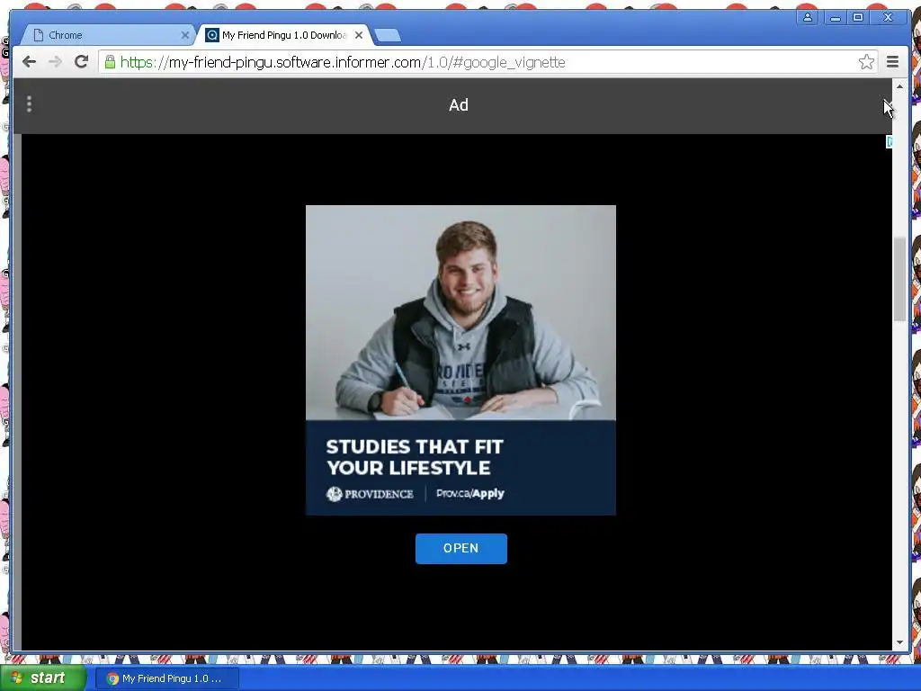The width and height of the screenshot is (921, 691).
Task: Click the blue OPEN button
Action: [x=461, y=548]
